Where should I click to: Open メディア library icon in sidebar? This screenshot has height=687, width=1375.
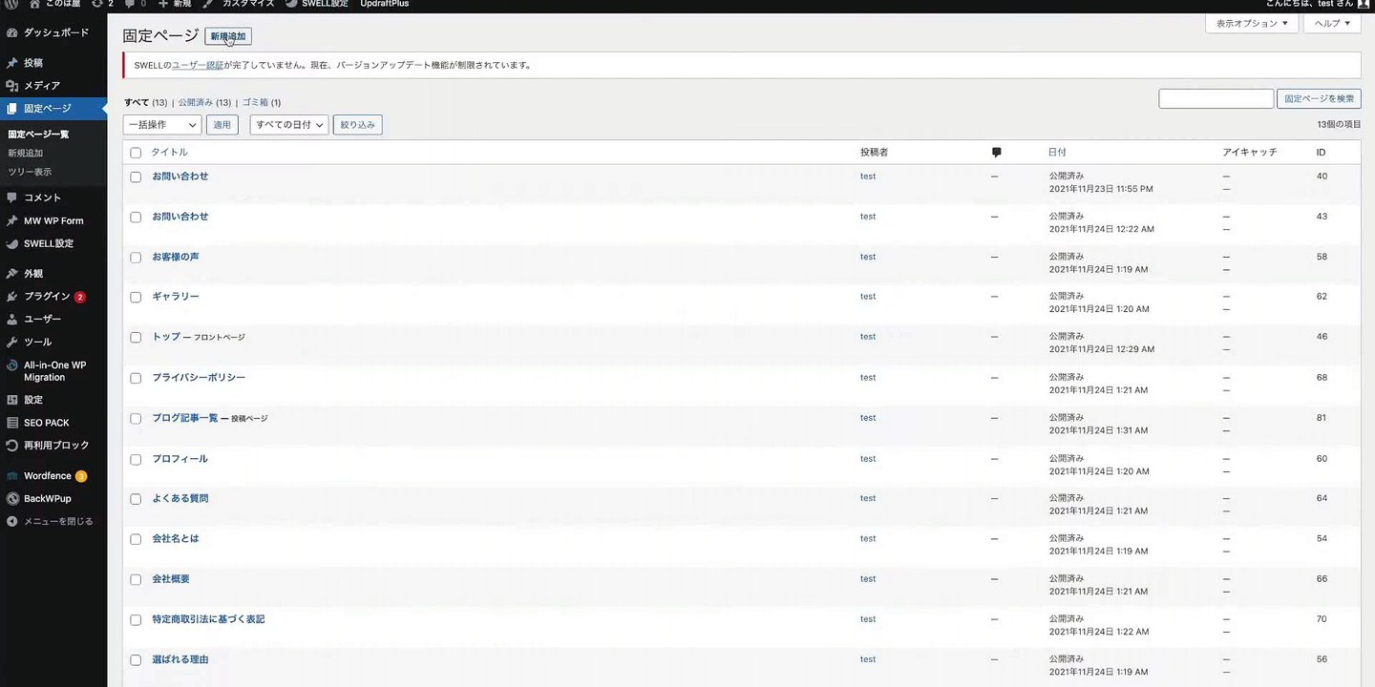coord(11,86)
